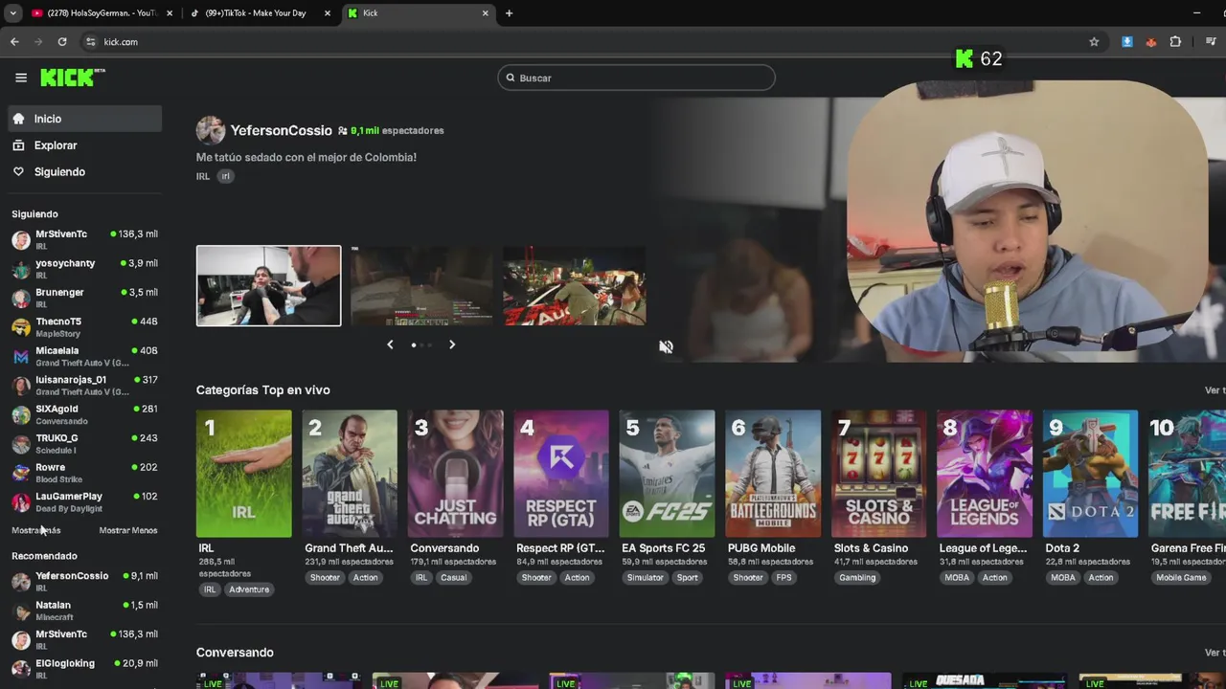Screen dimensions: 1226x689
Task: Close the Kick browser tab
Action: 485,13
